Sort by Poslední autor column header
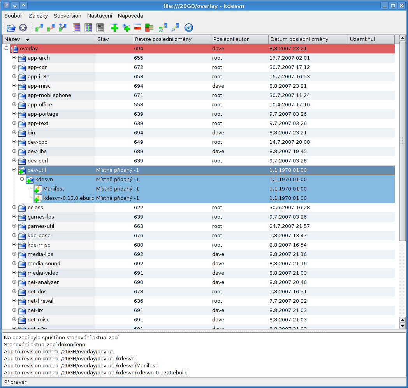408x388 pixels. click(240, 39)
